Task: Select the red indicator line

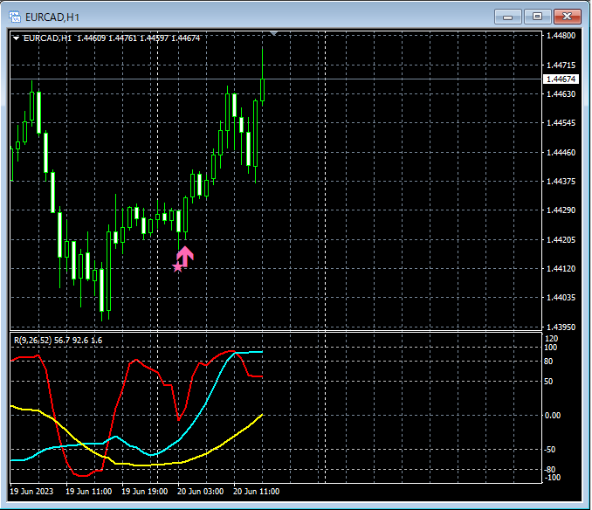Action: click(125, 385)
